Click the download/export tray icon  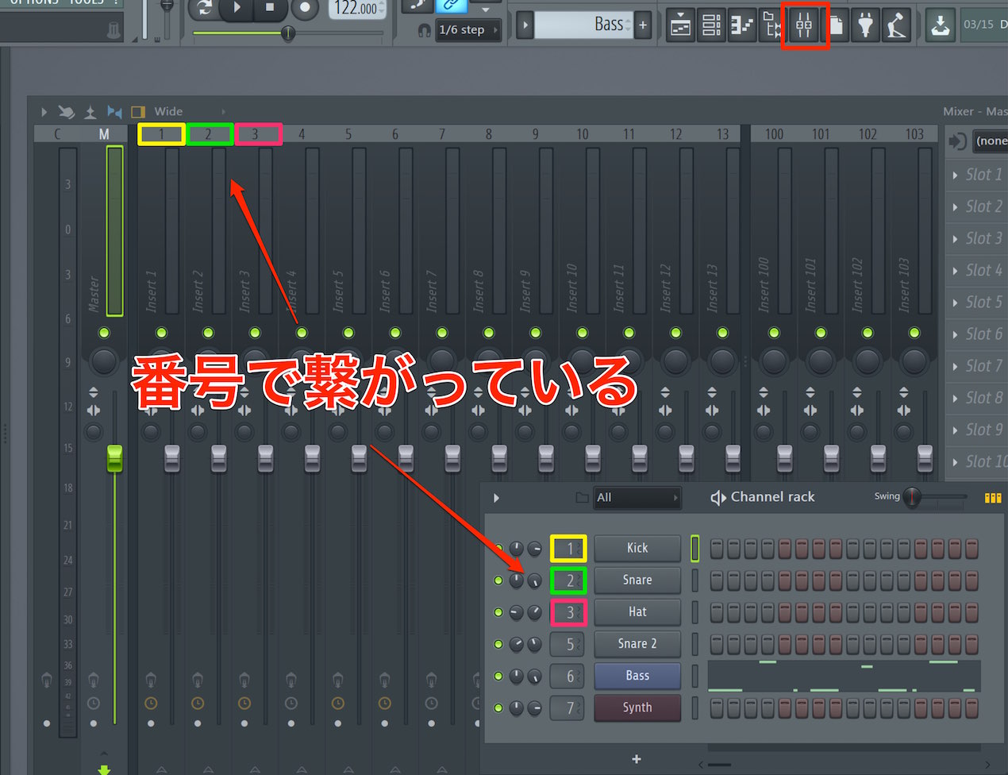point(941,25)
